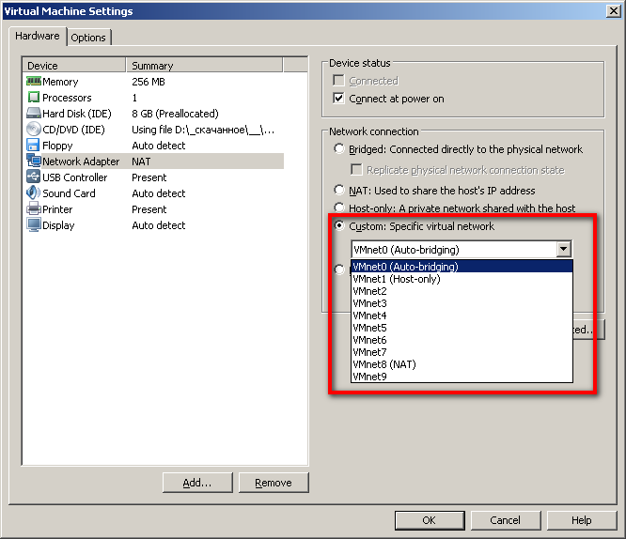Pick VMnet3 from the dropdown list
626x539 pixels.
[x=462, y=303]
